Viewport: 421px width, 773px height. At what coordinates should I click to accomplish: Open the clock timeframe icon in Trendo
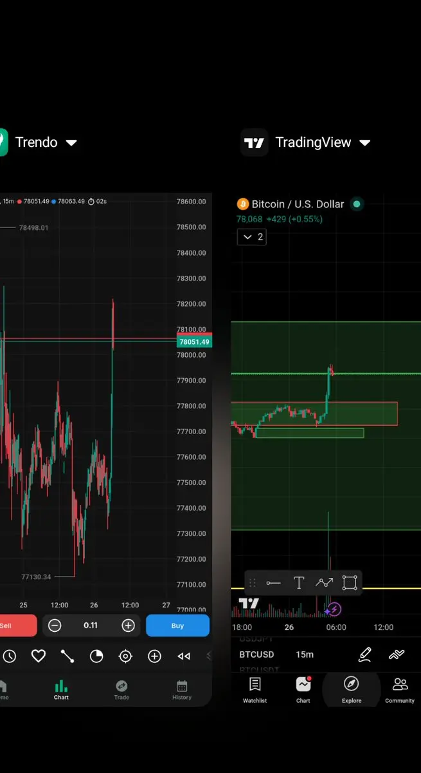click(9, 656)
